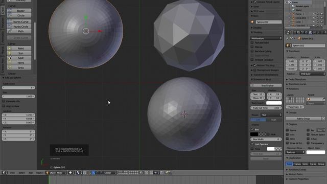Open the pivot point selector in header
This screenshot has width=327, height=184.
(x=79, y=173)
